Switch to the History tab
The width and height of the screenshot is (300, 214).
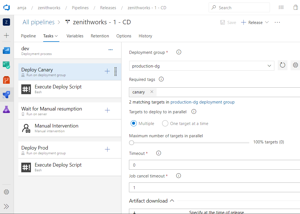[x=145, y=36]
